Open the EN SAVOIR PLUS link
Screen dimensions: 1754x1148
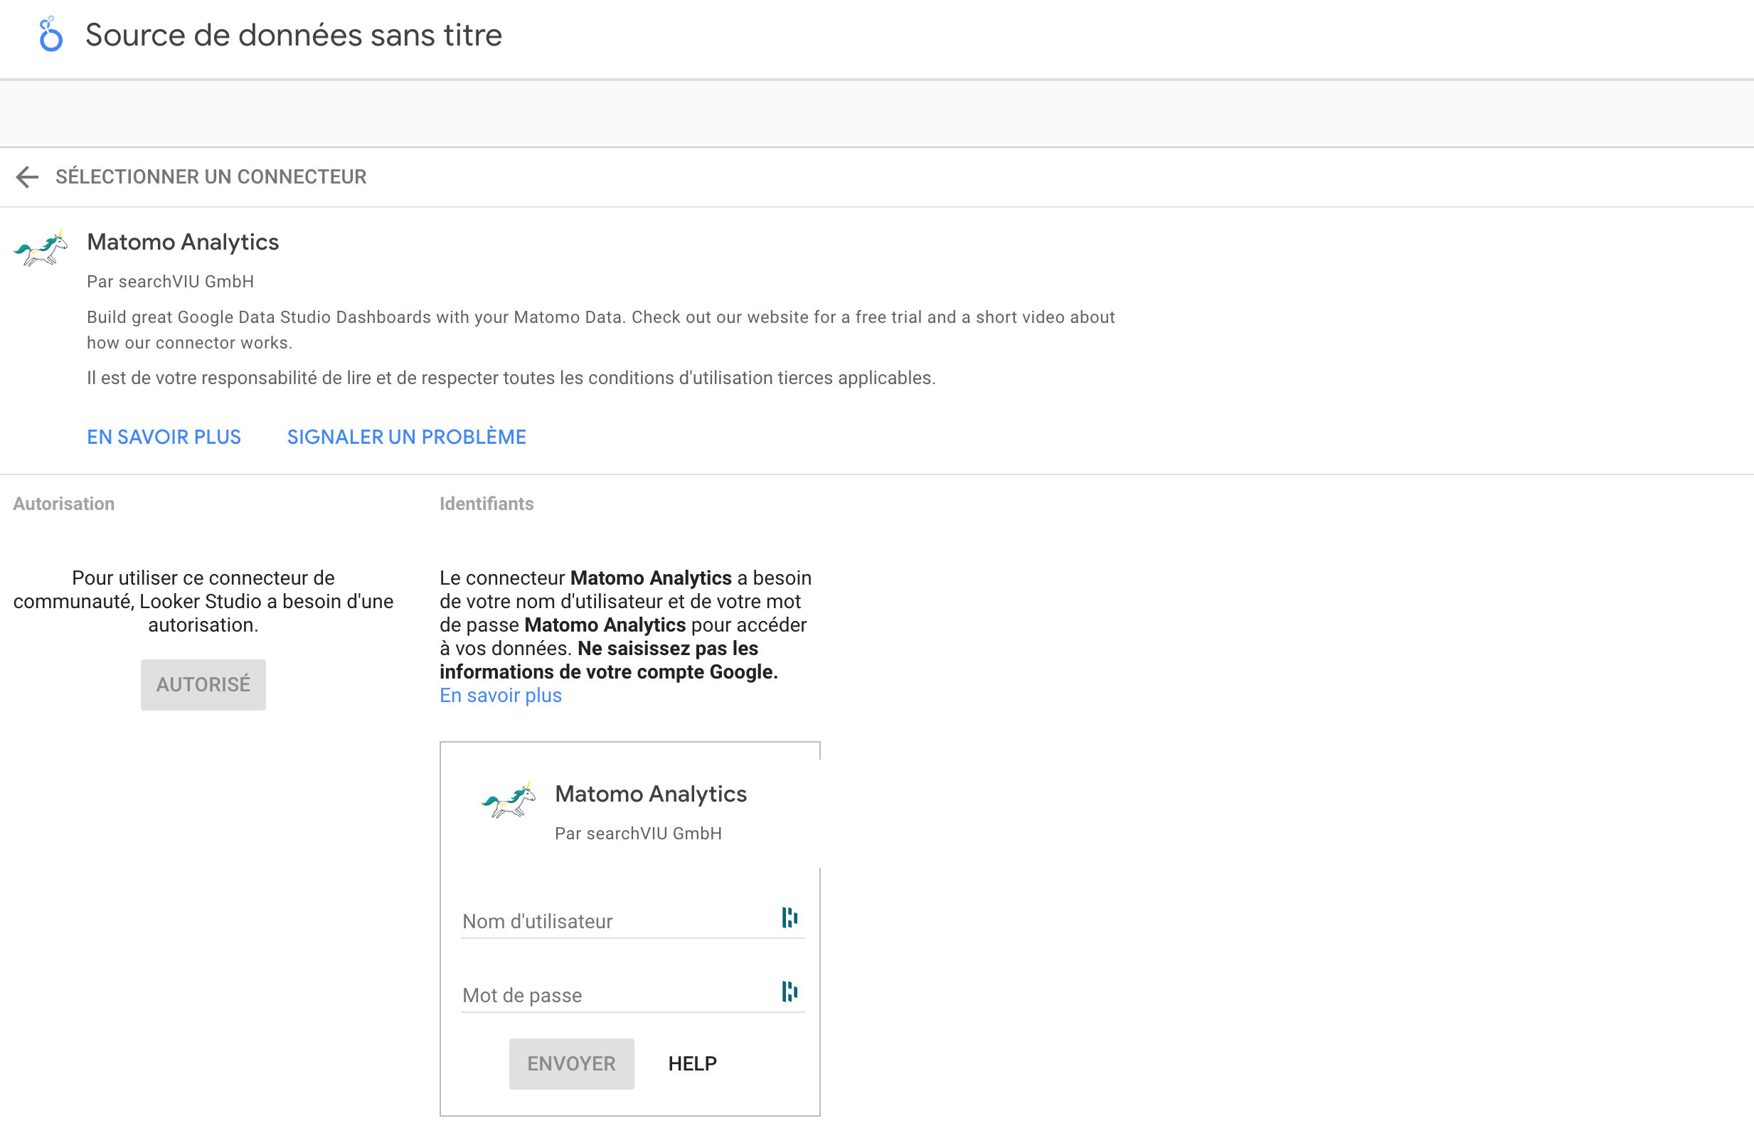pyautogui.click(x=164, y=437)
